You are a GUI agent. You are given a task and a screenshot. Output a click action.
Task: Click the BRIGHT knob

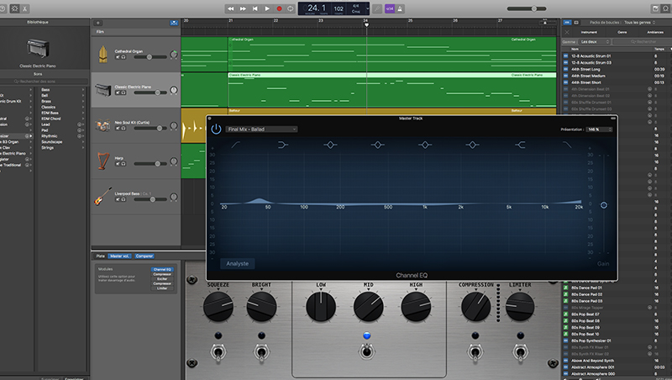[x=261, y=306]
